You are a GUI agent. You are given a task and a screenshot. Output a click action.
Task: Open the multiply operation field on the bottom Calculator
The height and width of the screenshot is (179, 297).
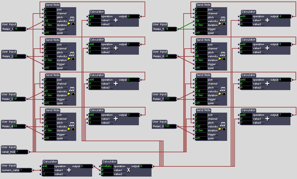pyautogui.click(x=107, y=166)
